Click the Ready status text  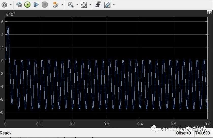(6, 133)
